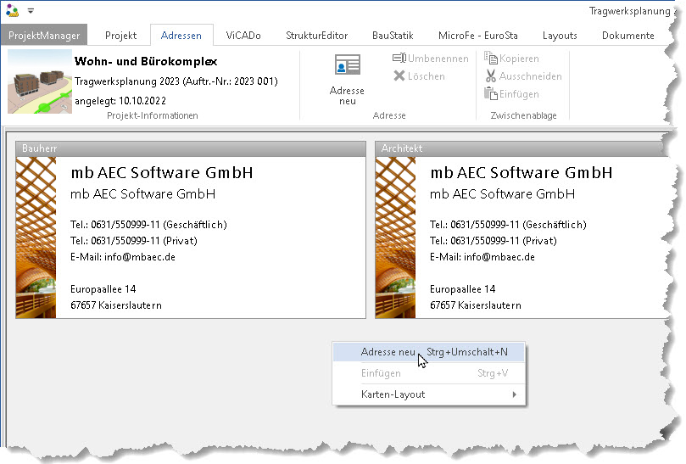Screen dimensions: 686x464
Task: Click the subtitle company name on Architekt card
Action: click(x=503, y=194)
